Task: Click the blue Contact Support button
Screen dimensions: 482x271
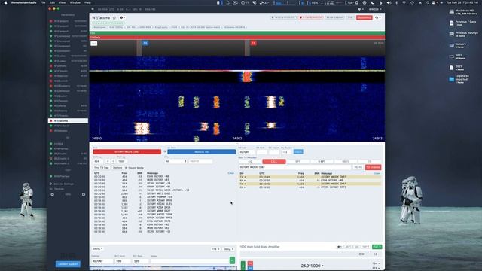Action: [68, 264]
